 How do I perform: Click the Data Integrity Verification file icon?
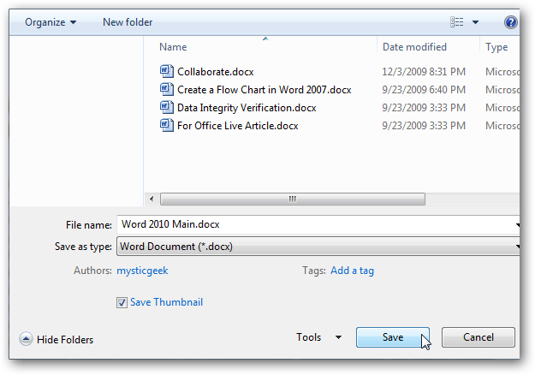[x=167, y=108]
